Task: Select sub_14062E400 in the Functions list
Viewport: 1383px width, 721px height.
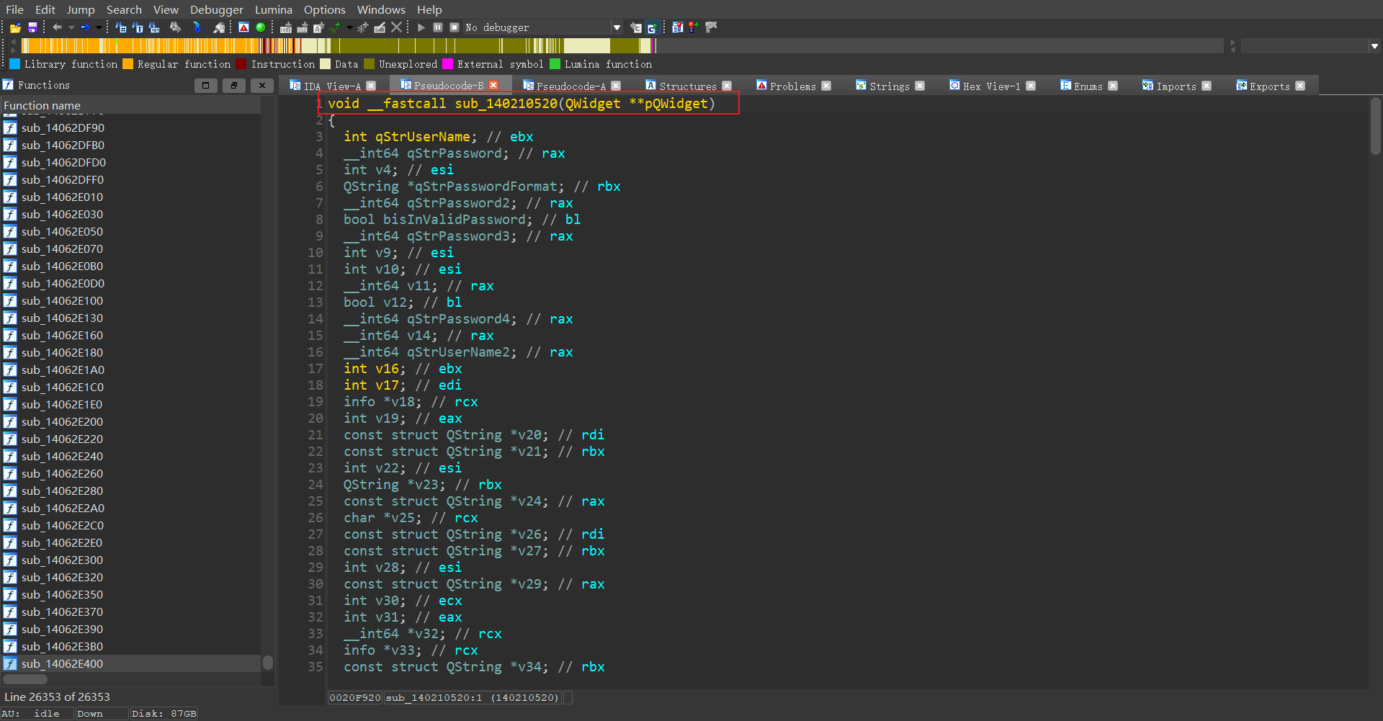Action: point(62,663)
